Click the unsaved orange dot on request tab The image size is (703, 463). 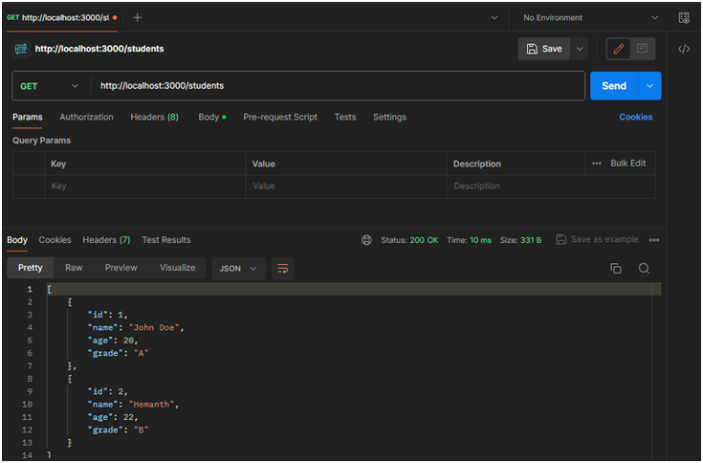115,18
